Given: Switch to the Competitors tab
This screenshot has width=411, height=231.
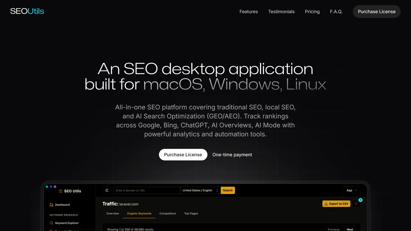Looking at the screenshot, I should click(168, 213).
